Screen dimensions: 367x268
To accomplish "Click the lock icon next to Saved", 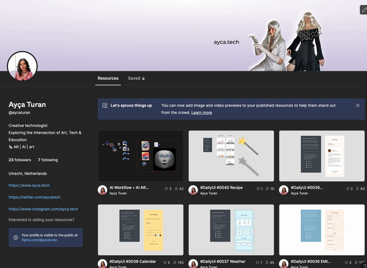I will (143, 78).
